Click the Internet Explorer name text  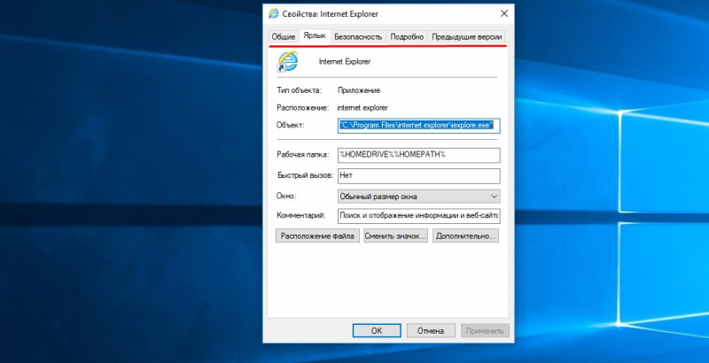pyautogui.click(x=345, y=61)
